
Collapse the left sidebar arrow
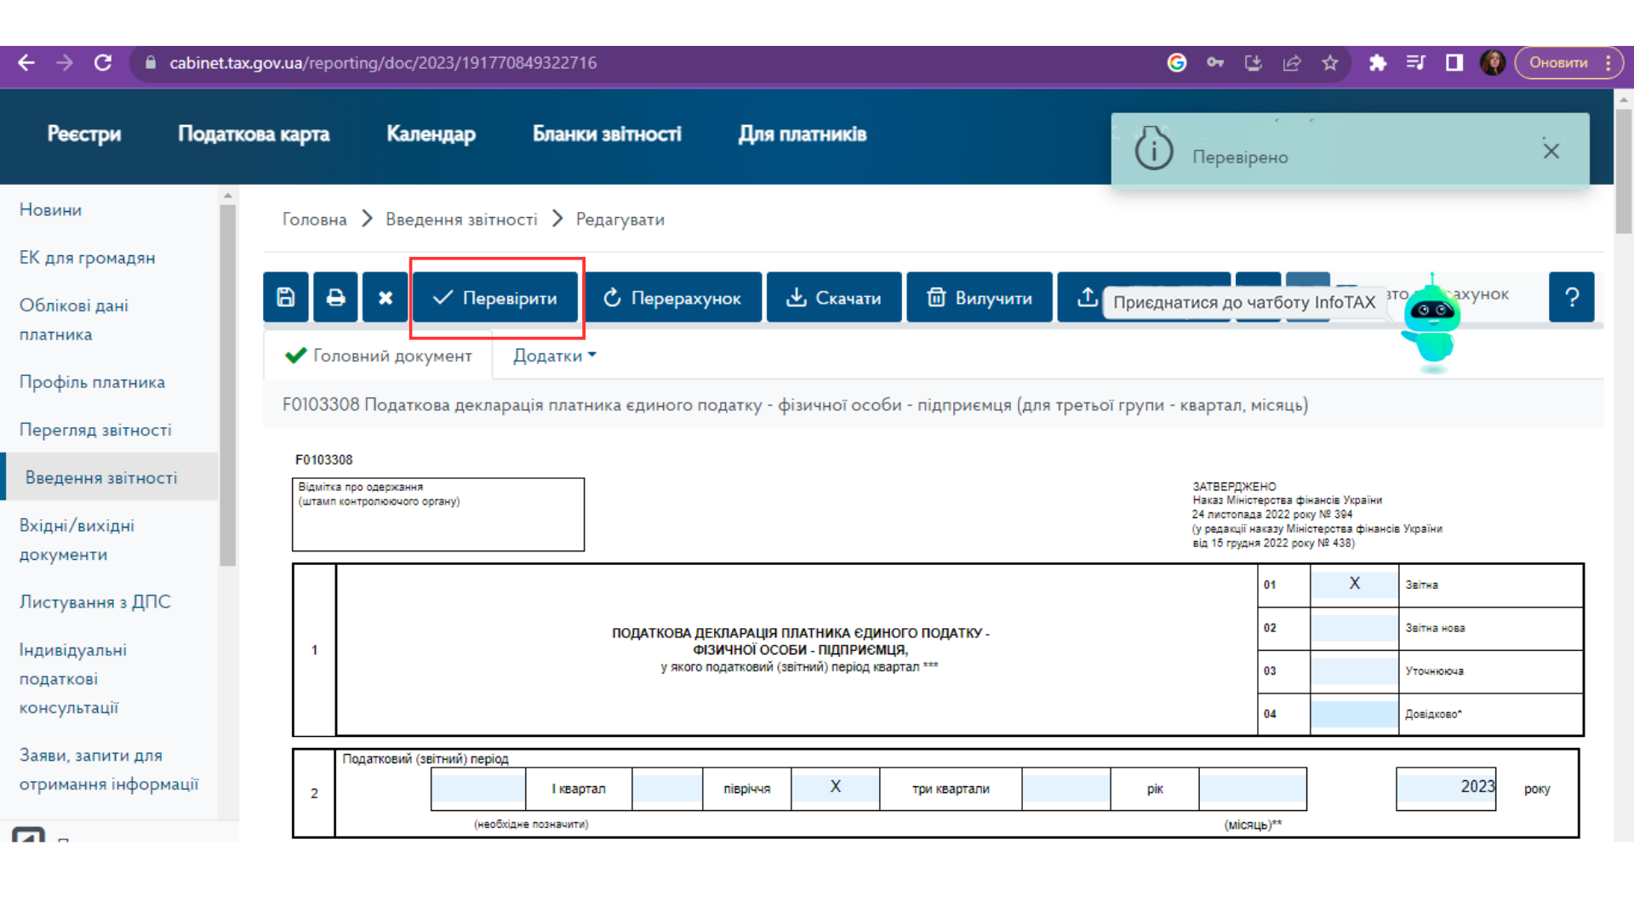click(x=28, y=835)
